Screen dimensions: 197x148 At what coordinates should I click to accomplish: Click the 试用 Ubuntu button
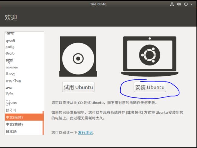coord(78,87)
